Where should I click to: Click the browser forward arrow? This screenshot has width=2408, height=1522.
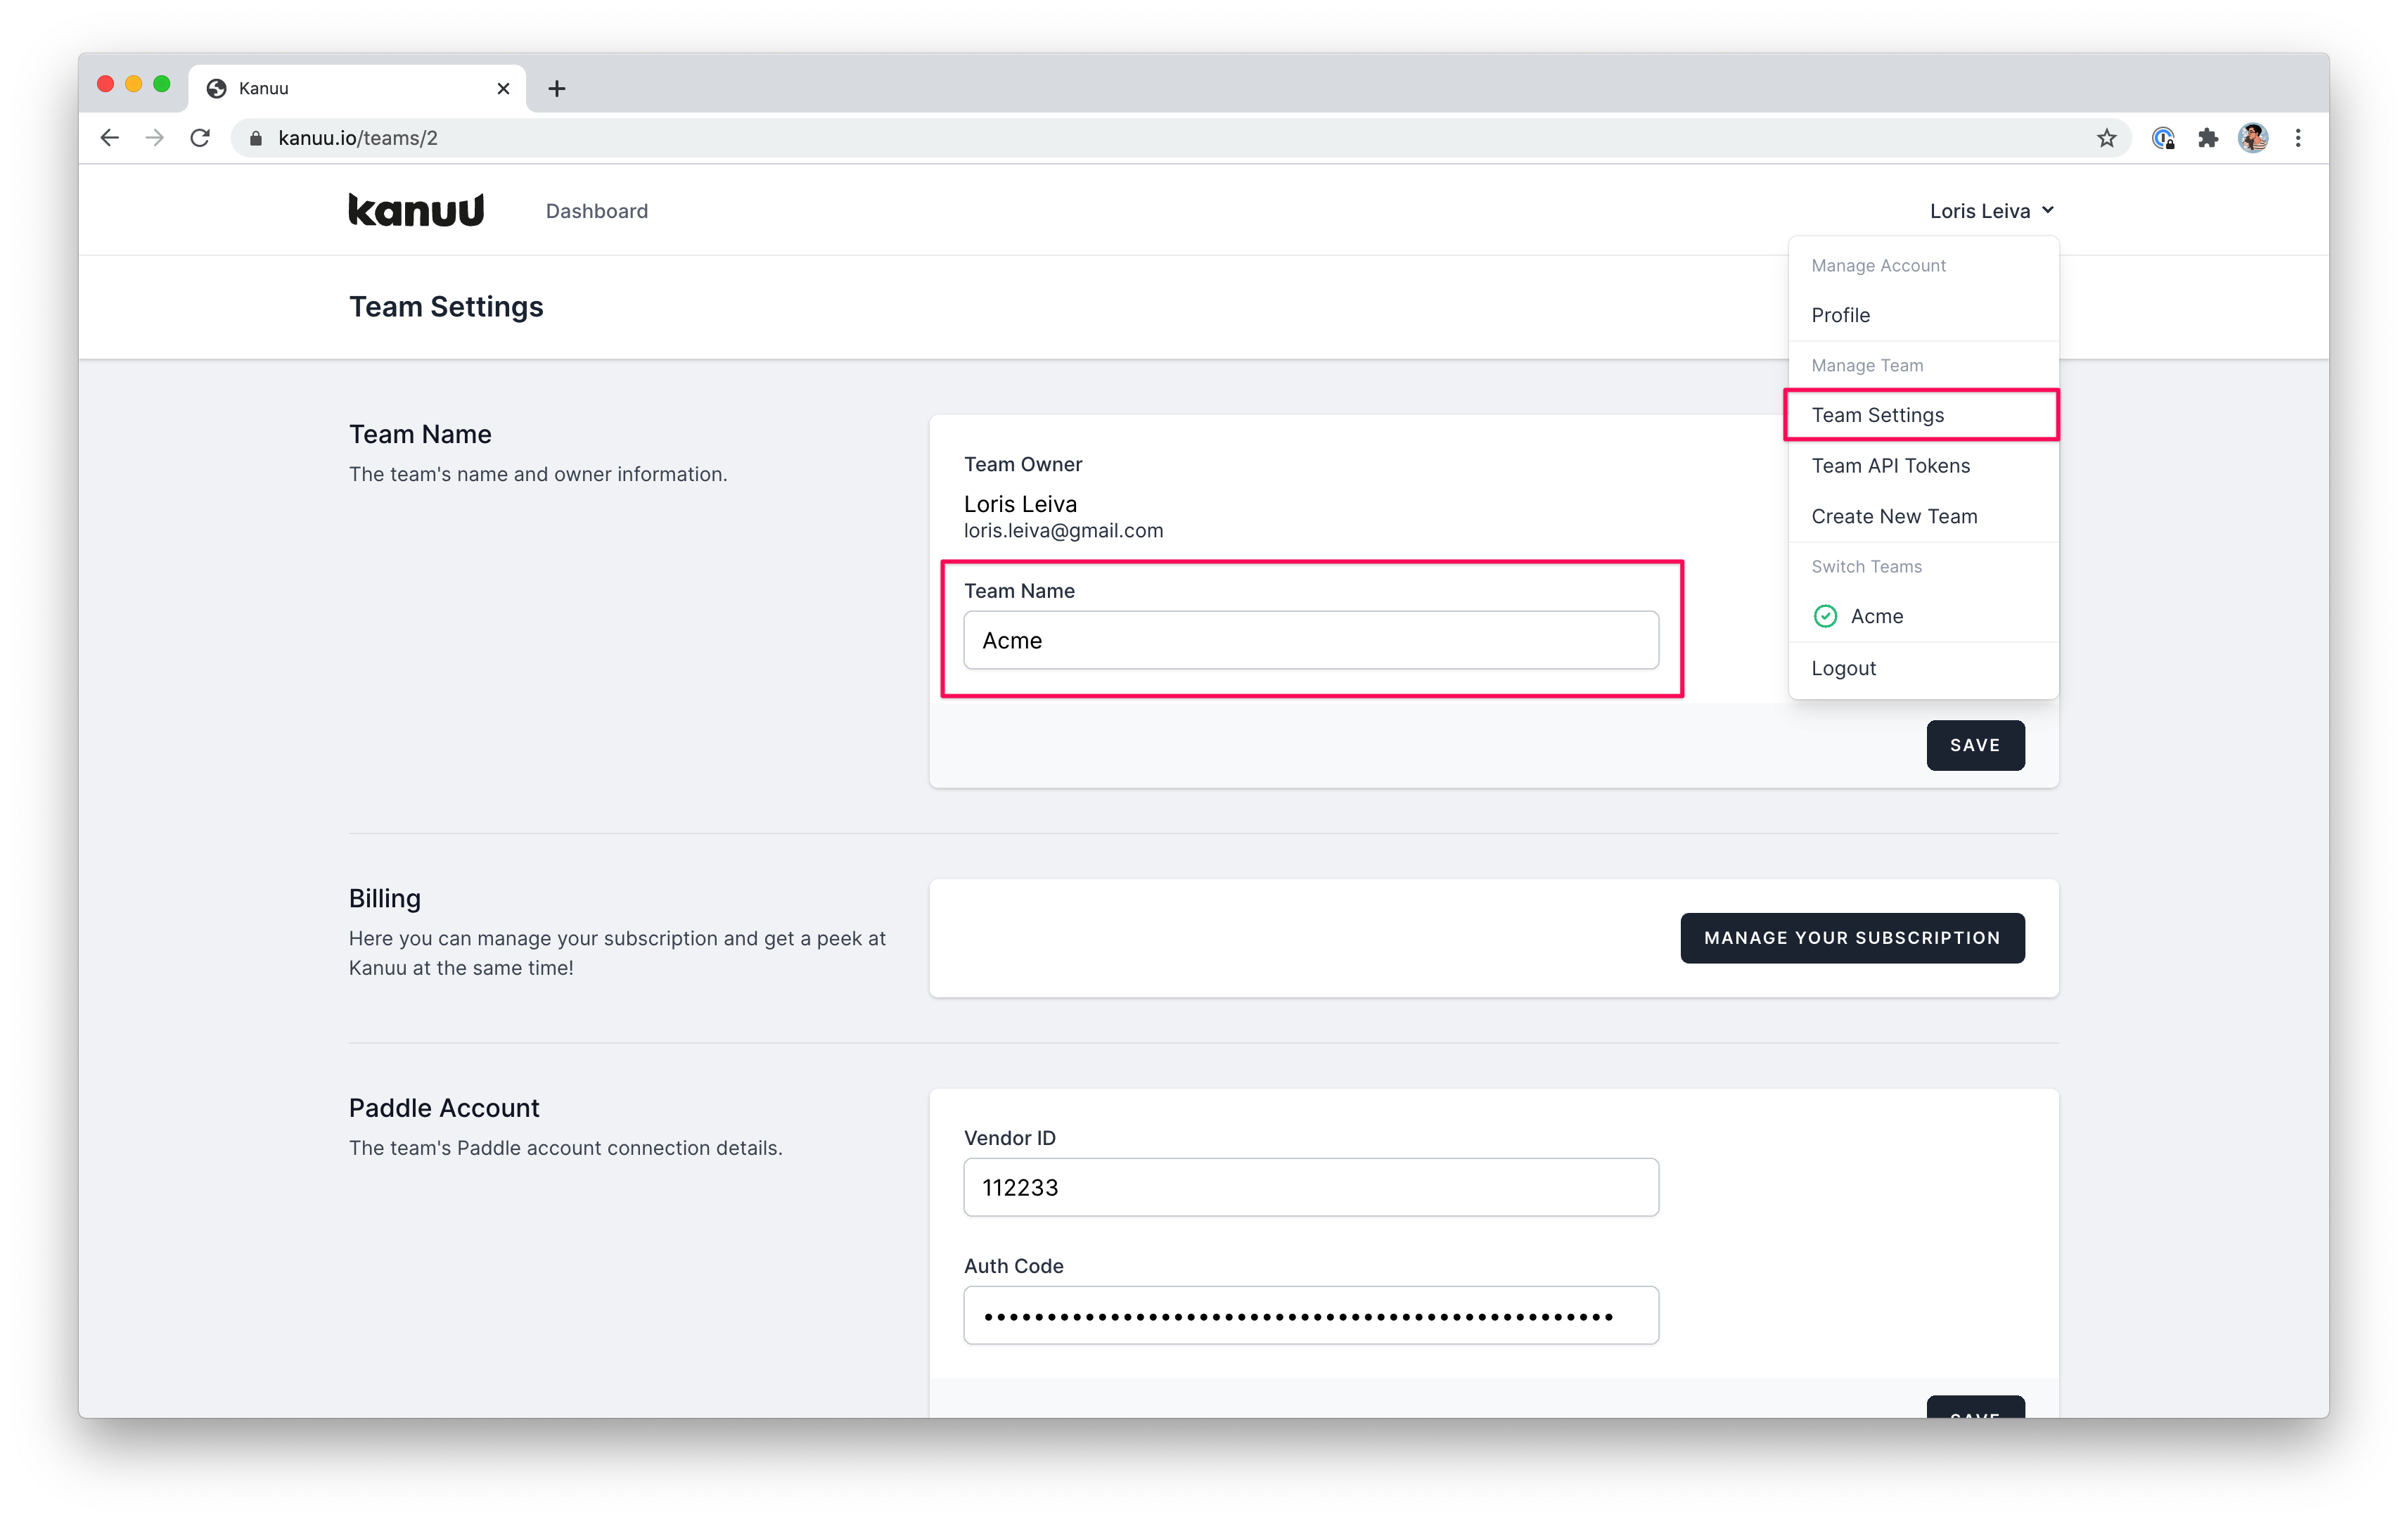coord(155,138)
